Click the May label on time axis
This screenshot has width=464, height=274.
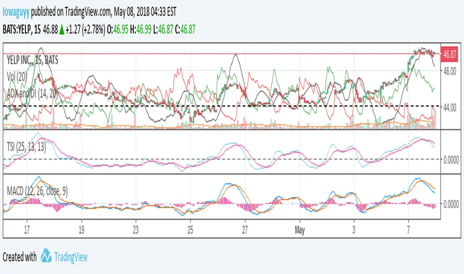click(x=300, y=230)
